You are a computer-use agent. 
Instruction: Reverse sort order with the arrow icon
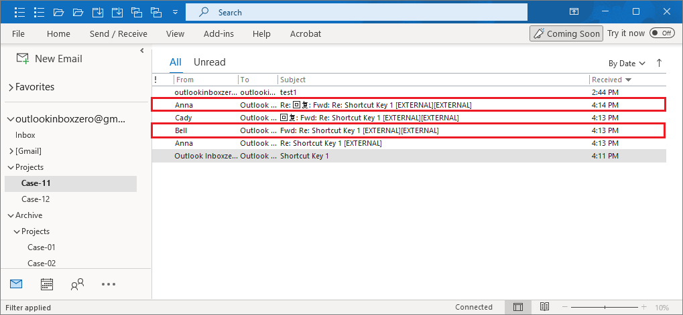(x=659, y=63)
